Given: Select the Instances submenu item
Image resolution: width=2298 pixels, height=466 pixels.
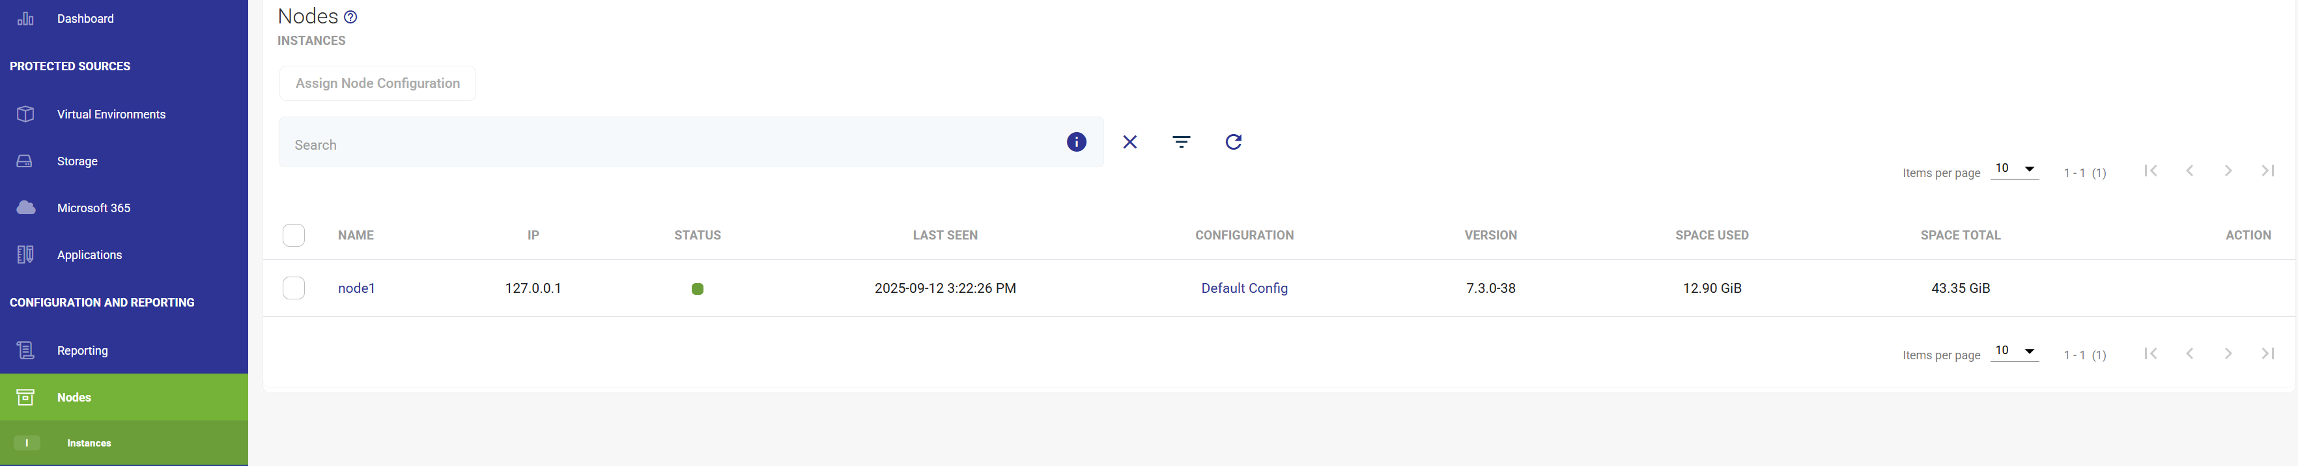Looking at the screenshot, I should (x=89, y=443).
